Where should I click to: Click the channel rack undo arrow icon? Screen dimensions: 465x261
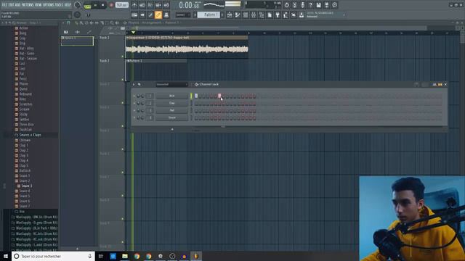coord(139,84)
